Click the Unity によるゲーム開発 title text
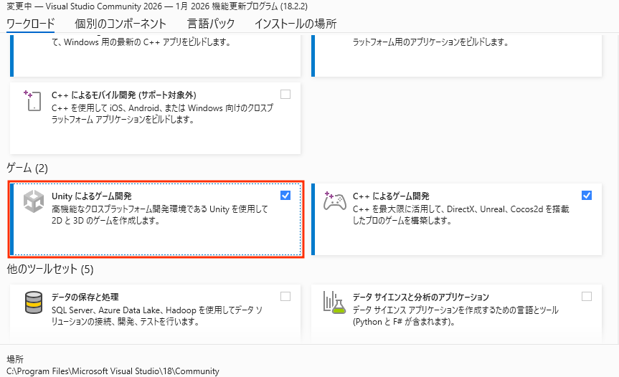This screenshot has height=377, width=619. [92, 196]
